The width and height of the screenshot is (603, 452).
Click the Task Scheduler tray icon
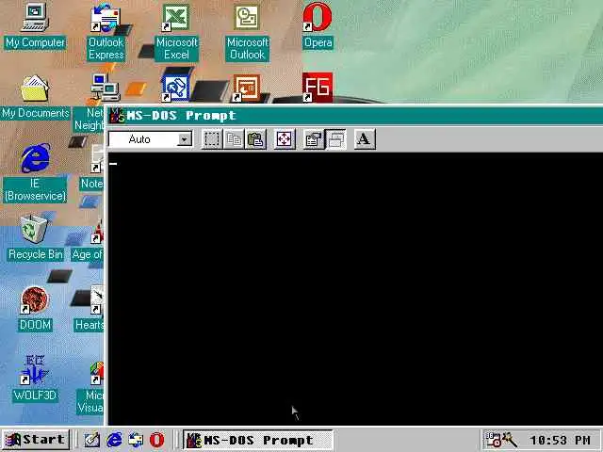click(x=494, y=440)
